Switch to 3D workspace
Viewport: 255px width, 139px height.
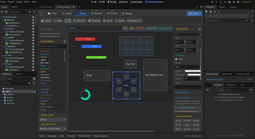(102, 2)
